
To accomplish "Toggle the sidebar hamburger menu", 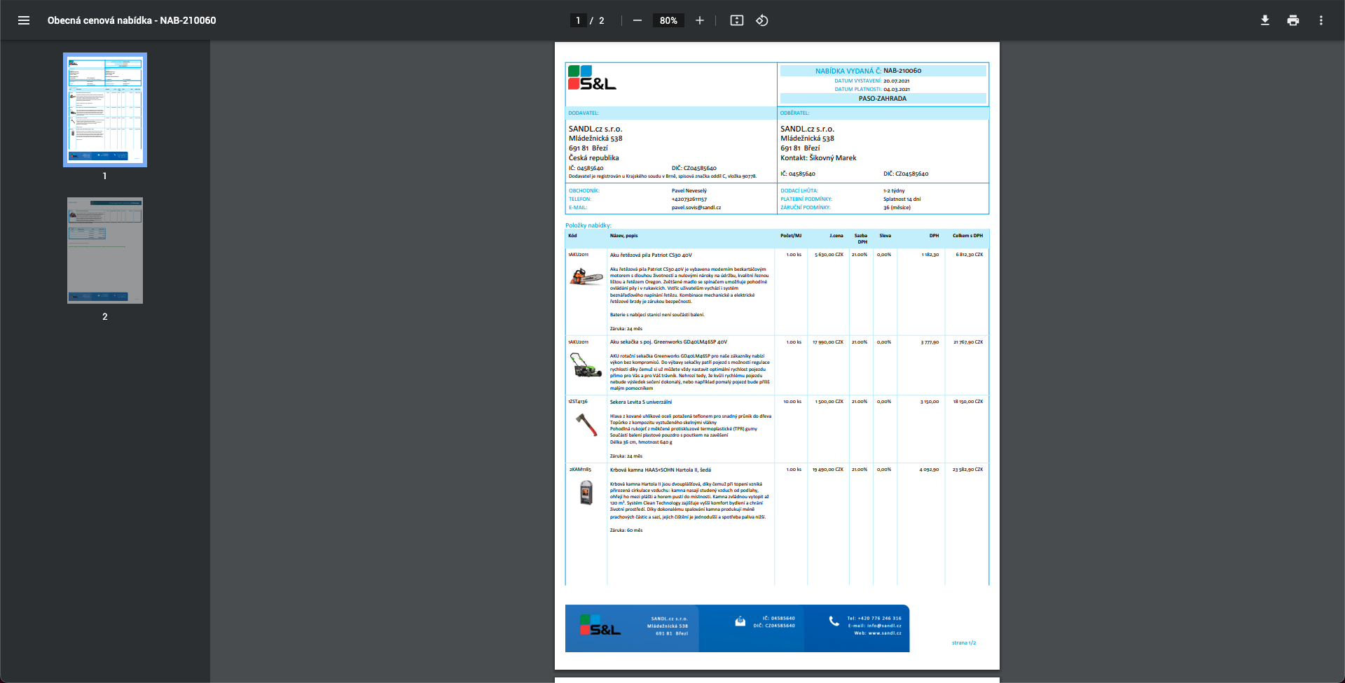I will (24, 20).
